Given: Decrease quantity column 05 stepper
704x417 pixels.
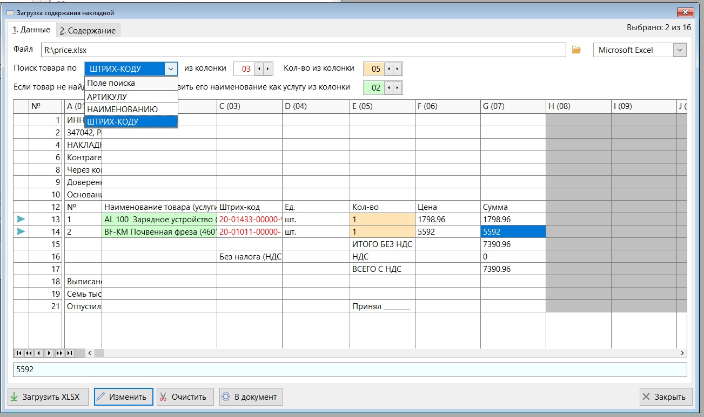Looking at the screenshot, I should point(389,69).
